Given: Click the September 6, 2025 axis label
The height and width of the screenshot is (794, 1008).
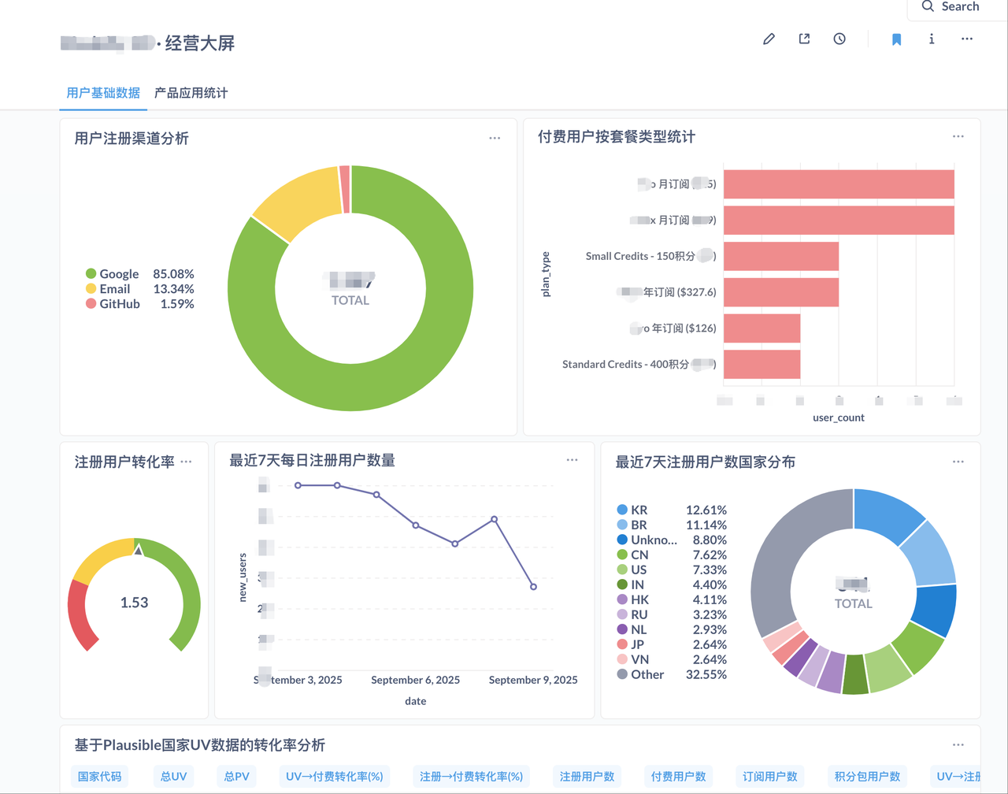Looking at the screenshot, I should (415, 680).
